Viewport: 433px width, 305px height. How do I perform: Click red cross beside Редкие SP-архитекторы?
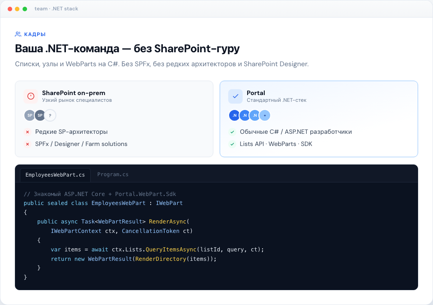(28, 132)
